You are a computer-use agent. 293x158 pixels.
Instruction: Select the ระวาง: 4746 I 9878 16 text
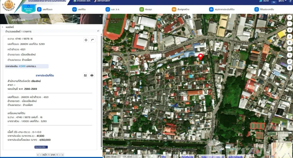point(20,39)
